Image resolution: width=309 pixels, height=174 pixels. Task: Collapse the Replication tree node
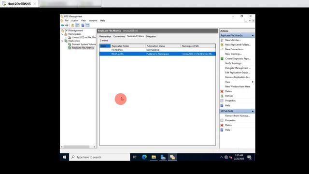point(62,41)
